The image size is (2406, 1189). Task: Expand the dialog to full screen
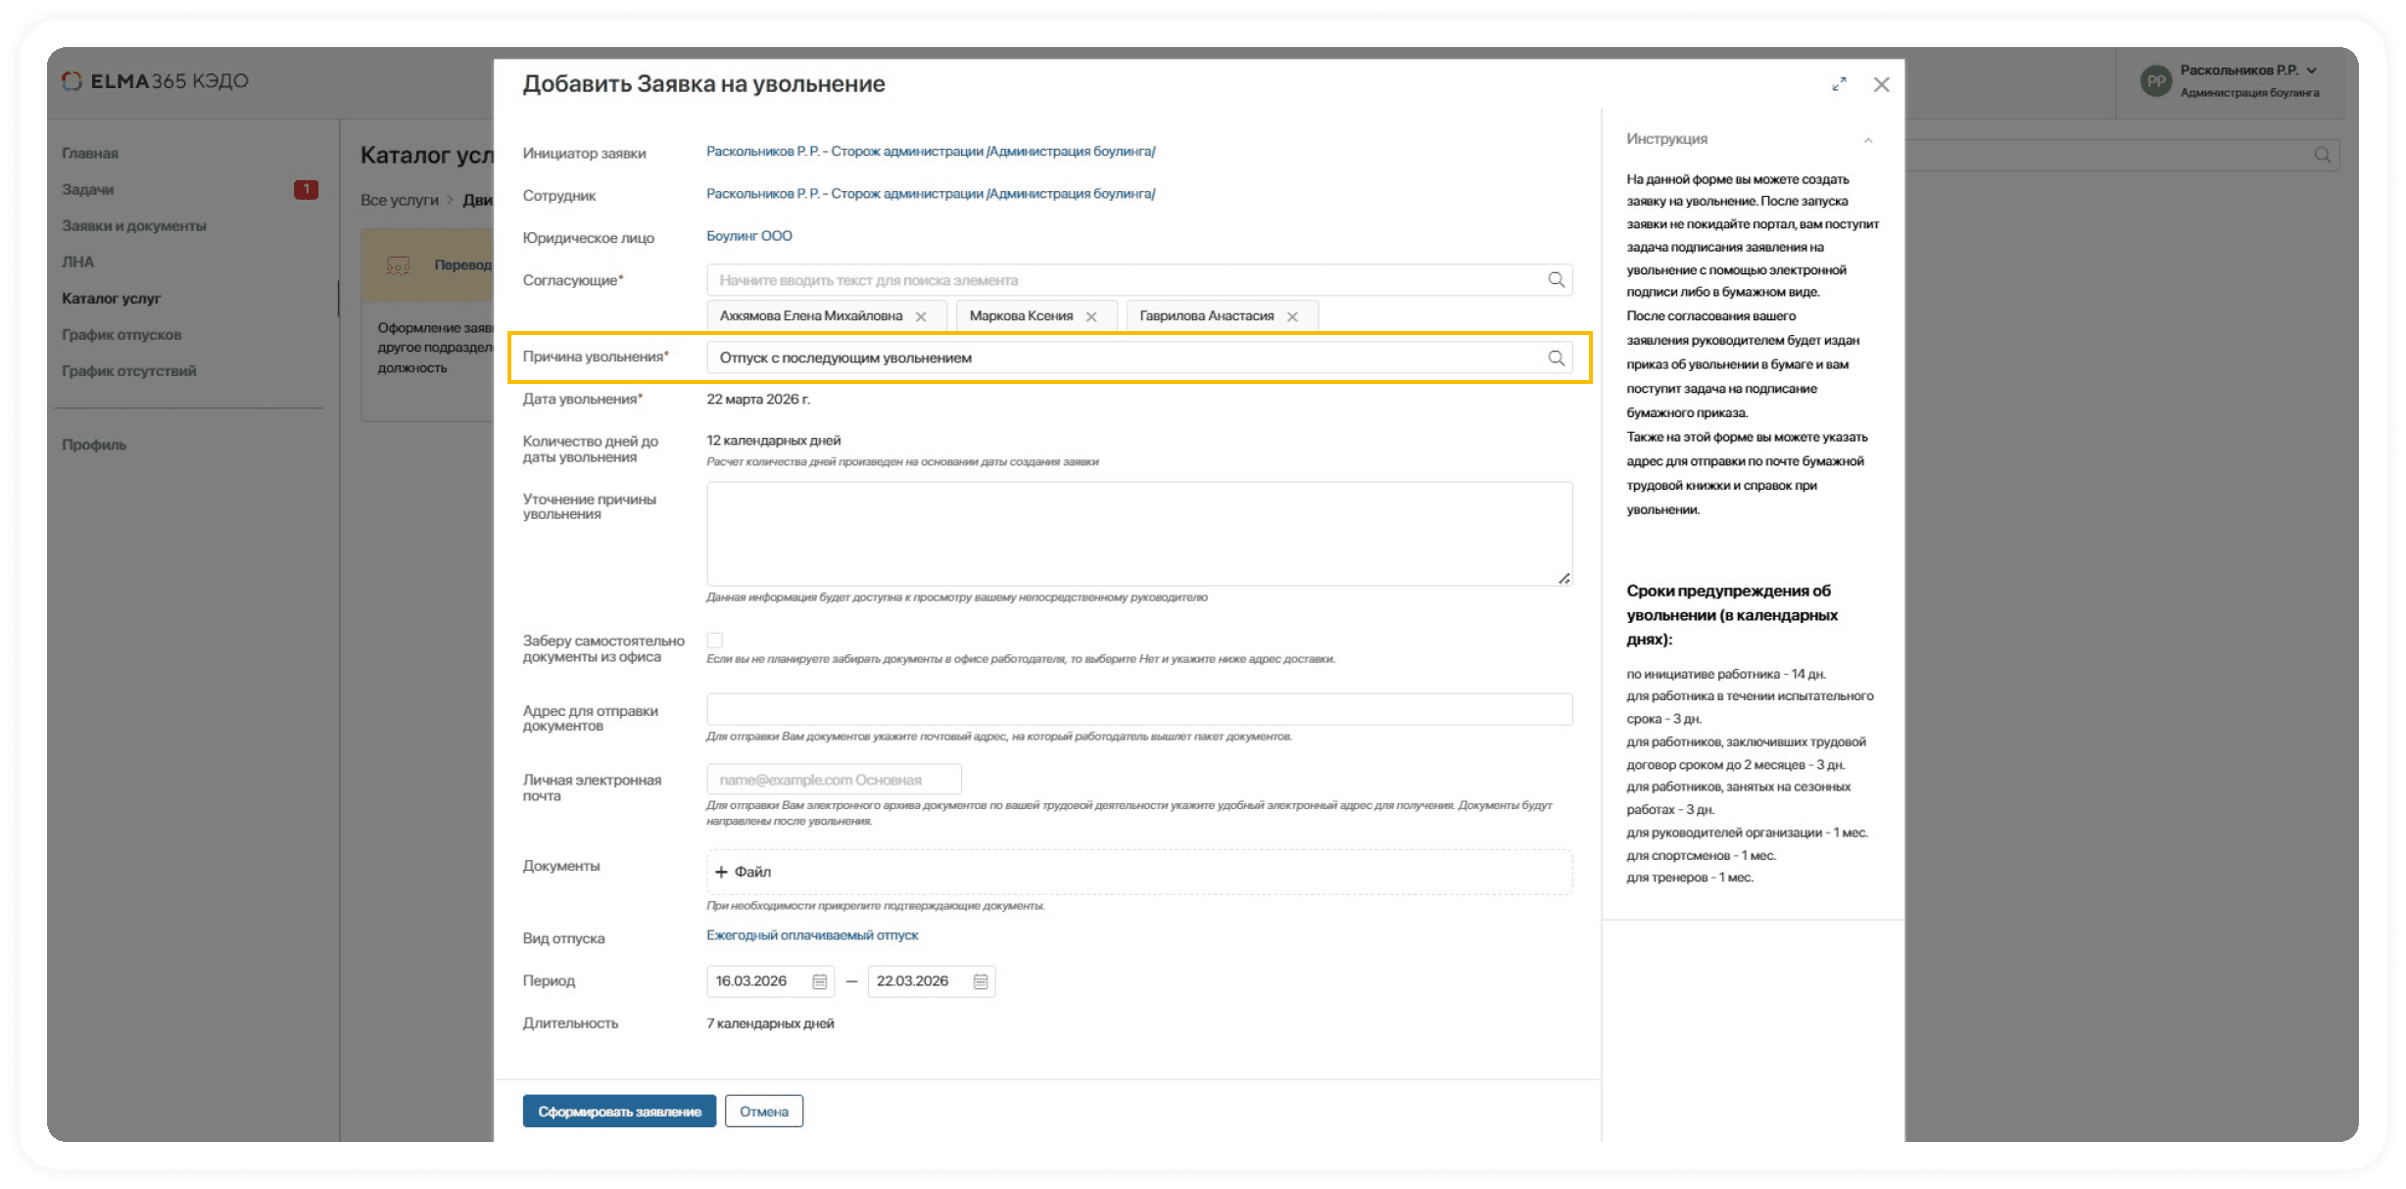pos(1839,84)
